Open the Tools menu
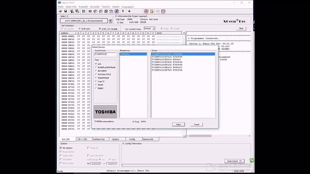 click(106, 7)
